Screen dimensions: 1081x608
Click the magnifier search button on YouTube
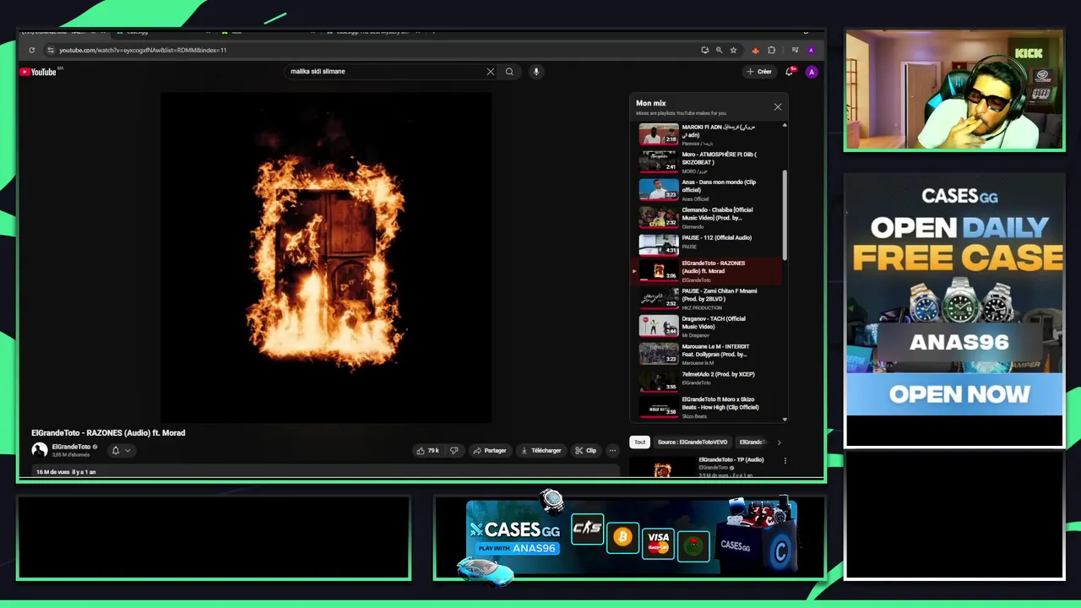509,72
